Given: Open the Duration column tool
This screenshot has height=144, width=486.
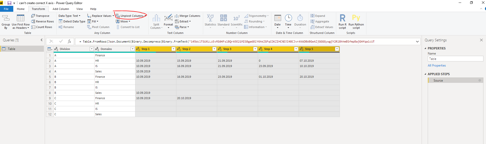Looking at the screenshot, I should [300, 21].
